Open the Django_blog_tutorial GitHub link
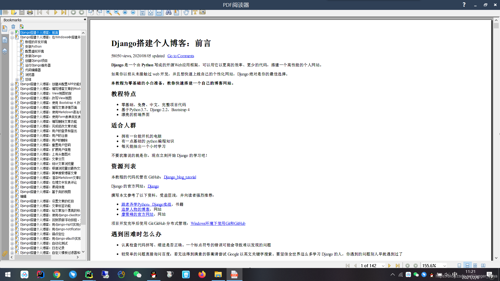Screen dimensions: 500x281 (x=180, y=177)
